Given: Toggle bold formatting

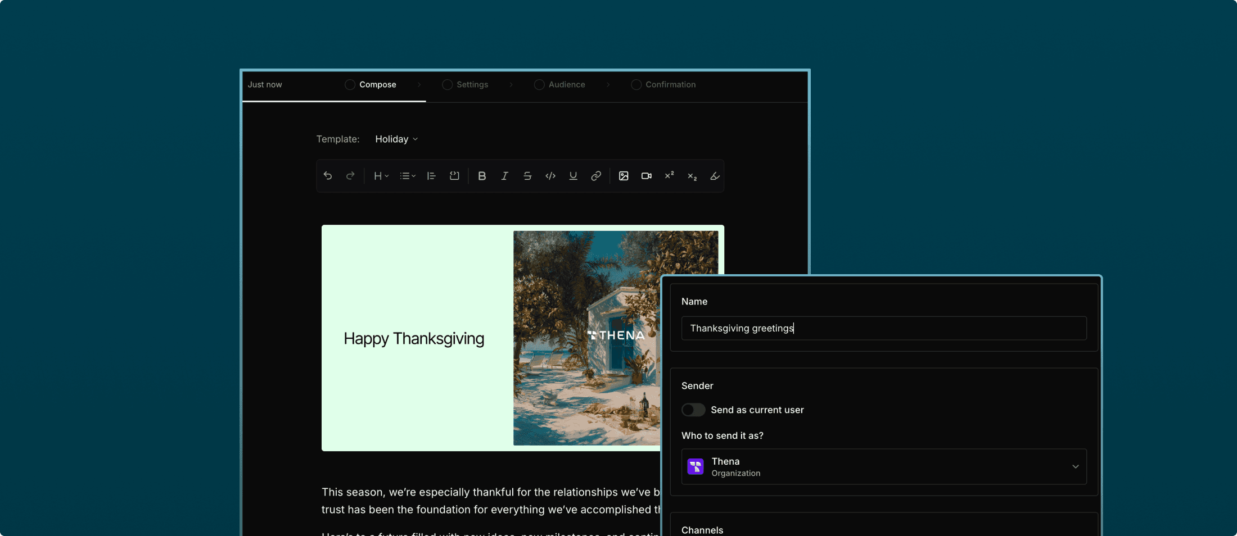Looking at the screenshot, I should coord(482,176).
